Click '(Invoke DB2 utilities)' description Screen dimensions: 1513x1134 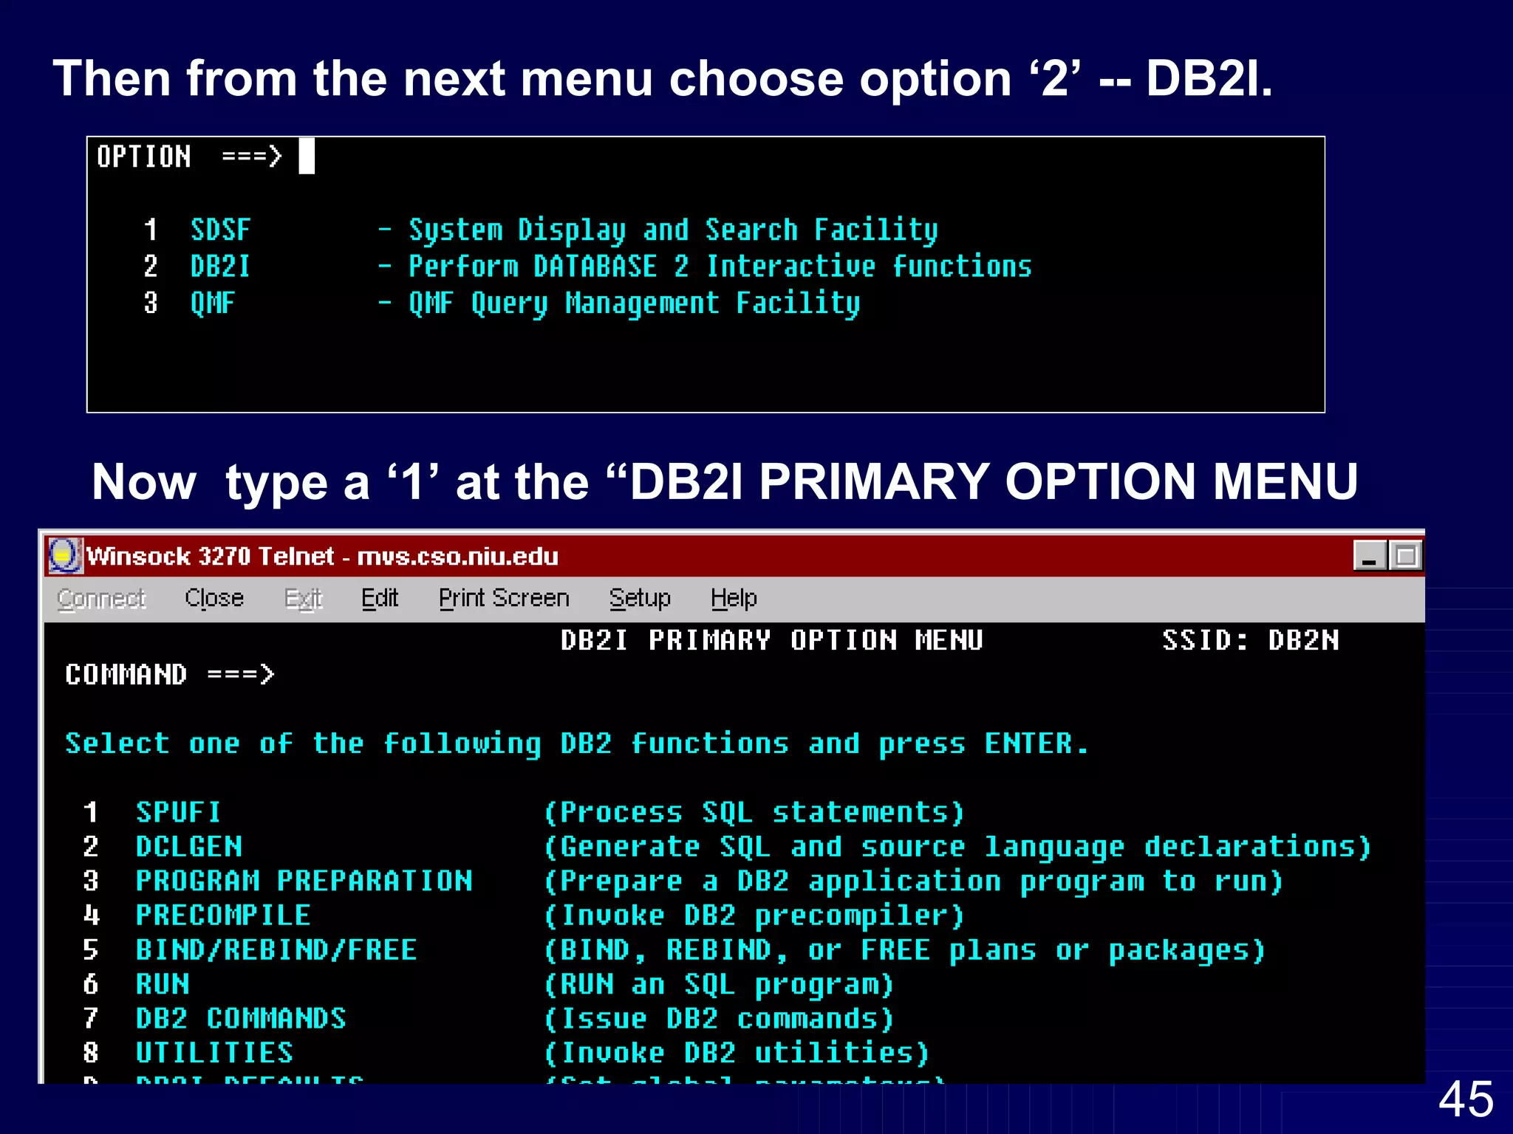(737, 1054)
